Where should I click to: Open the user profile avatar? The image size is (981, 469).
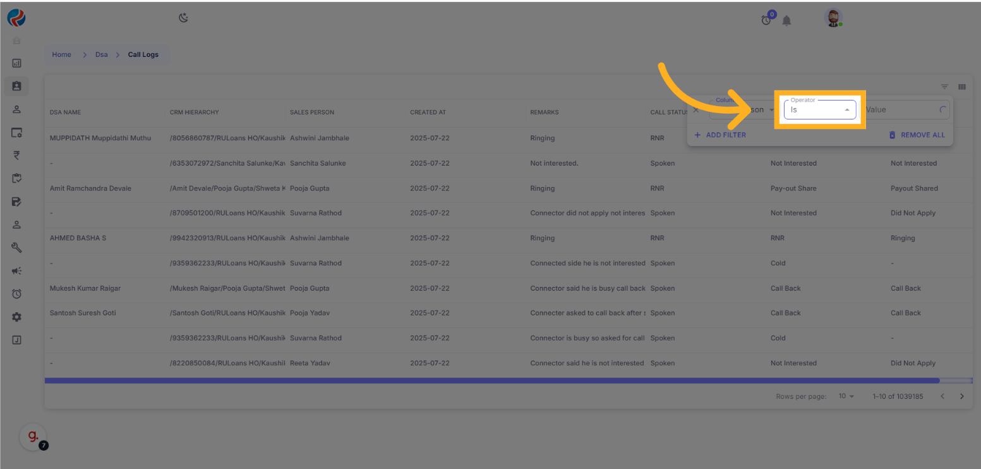pyautogui.click(x=834, y=18)
